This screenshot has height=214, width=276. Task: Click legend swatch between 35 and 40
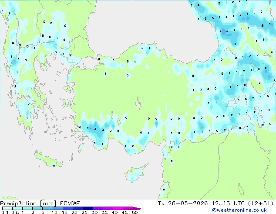click(108, 208)
